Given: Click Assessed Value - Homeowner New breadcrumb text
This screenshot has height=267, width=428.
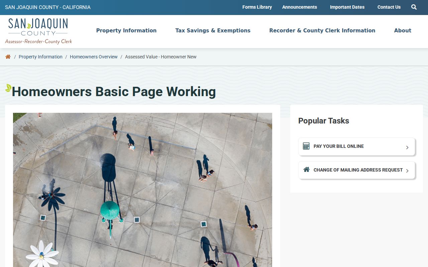Looking at the screenshot, I should [161, 57].
